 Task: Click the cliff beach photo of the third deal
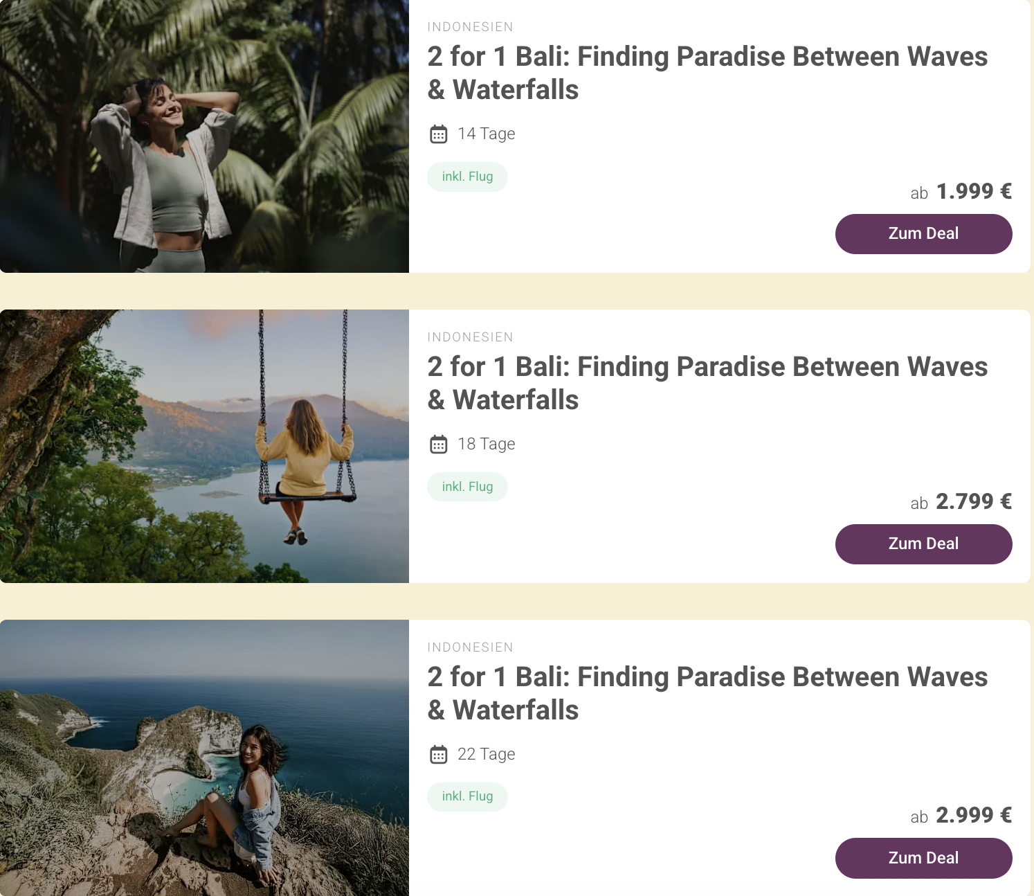point(205,757)
